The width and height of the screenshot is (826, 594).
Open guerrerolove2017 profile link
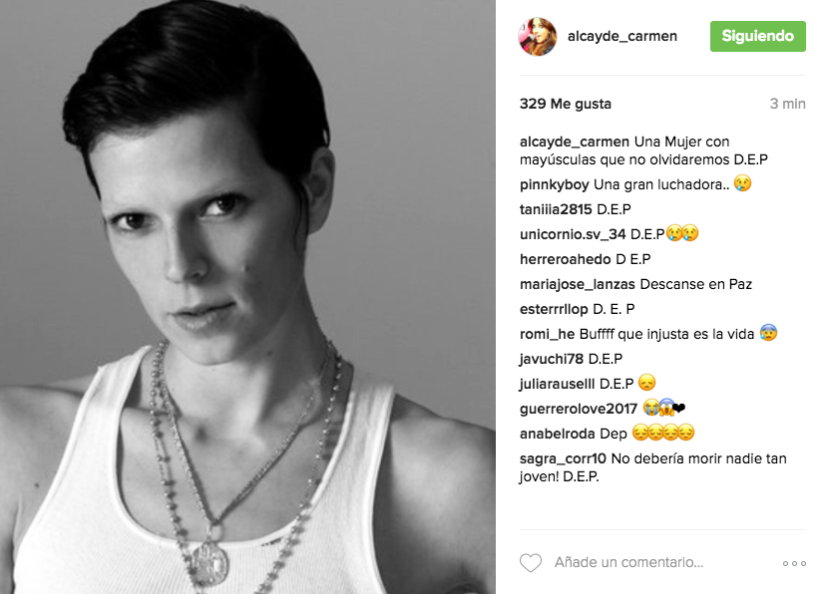point(579,409)
